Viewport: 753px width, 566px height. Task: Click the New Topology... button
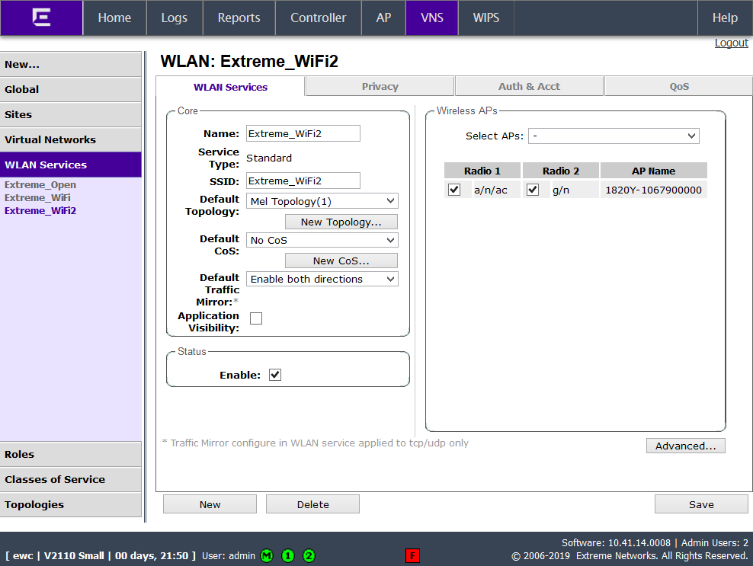point(341,222)
